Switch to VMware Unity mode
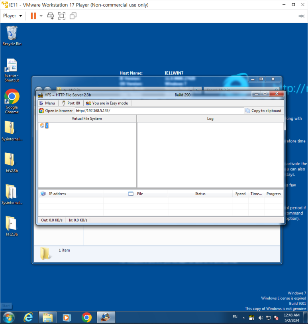 (73, 16)
